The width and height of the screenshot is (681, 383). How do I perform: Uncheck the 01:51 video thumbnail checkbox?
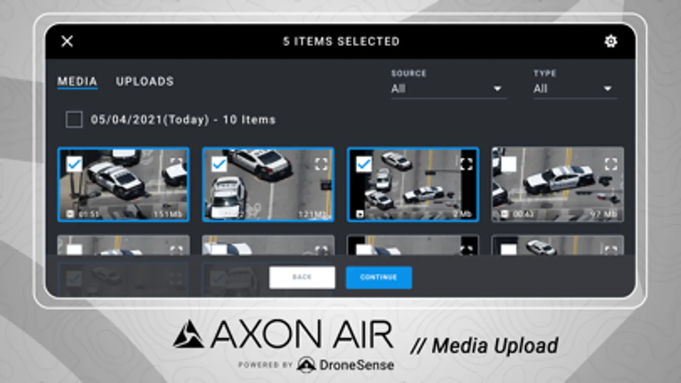point(75,164)
